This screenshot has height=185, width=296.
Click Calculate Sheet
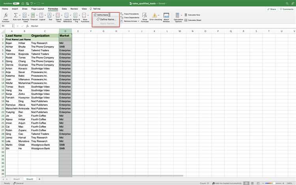[x=193, y=20]
